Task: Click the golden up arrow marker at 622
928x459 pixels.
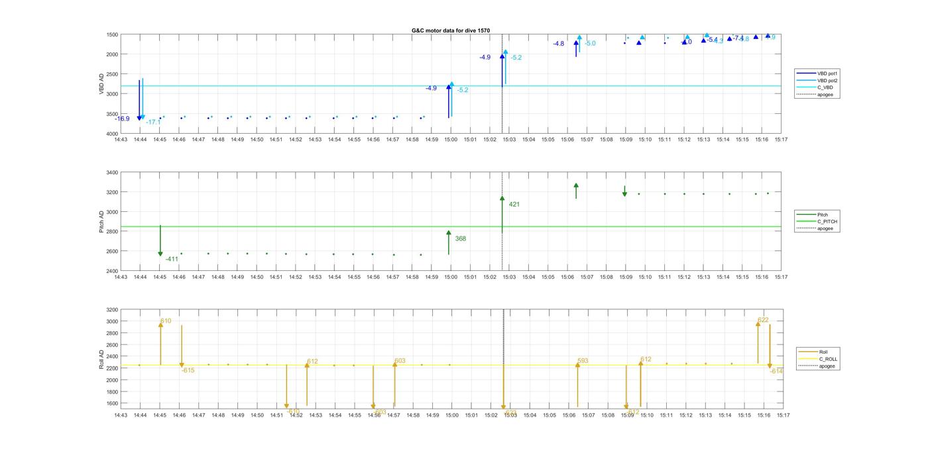Action: [758, 324]
